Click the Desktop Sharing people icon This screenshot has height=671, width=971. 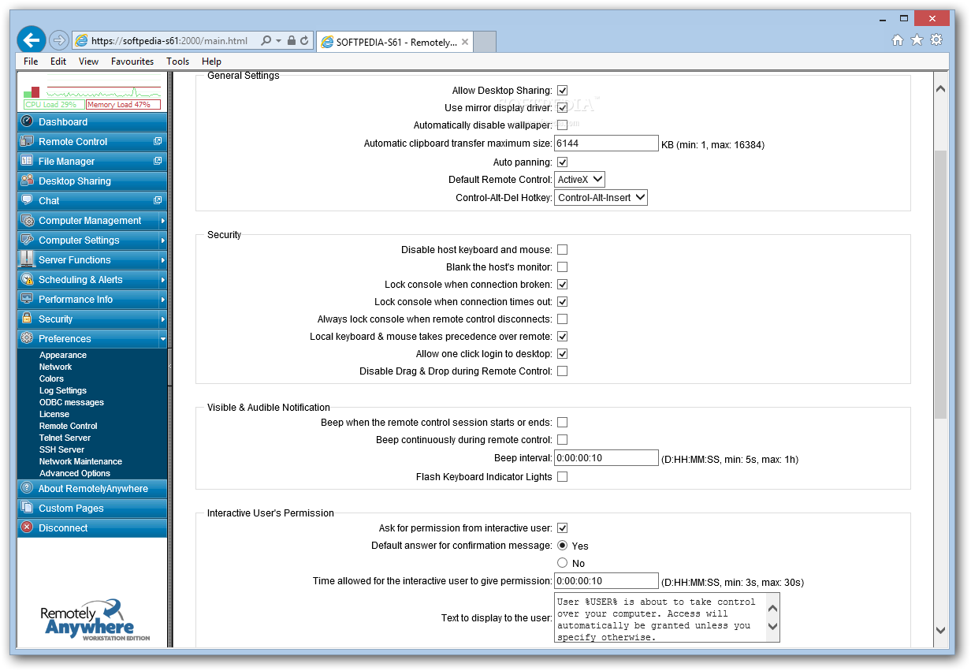click(x=28, y=181)
